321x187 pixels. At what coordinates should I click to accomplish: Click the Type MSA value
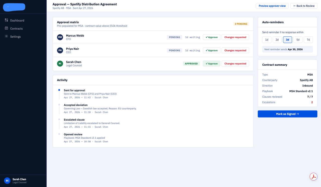click(x=310, y=75)
